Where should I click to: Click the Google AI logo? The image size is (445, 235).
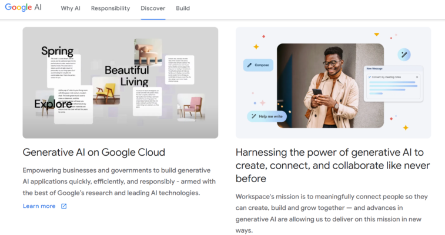pyautogui.click(x=24, y=8)
